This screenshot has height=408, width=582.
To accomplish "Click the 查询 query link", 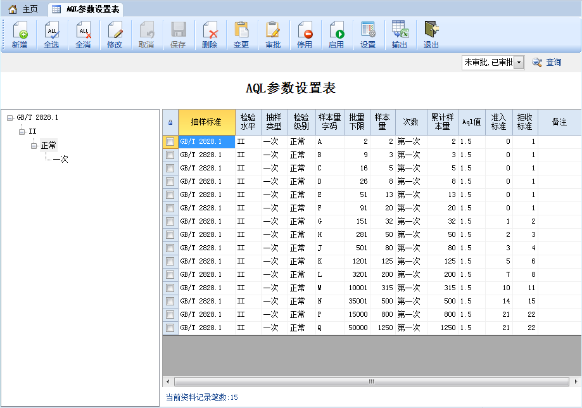I will point(554,62).
